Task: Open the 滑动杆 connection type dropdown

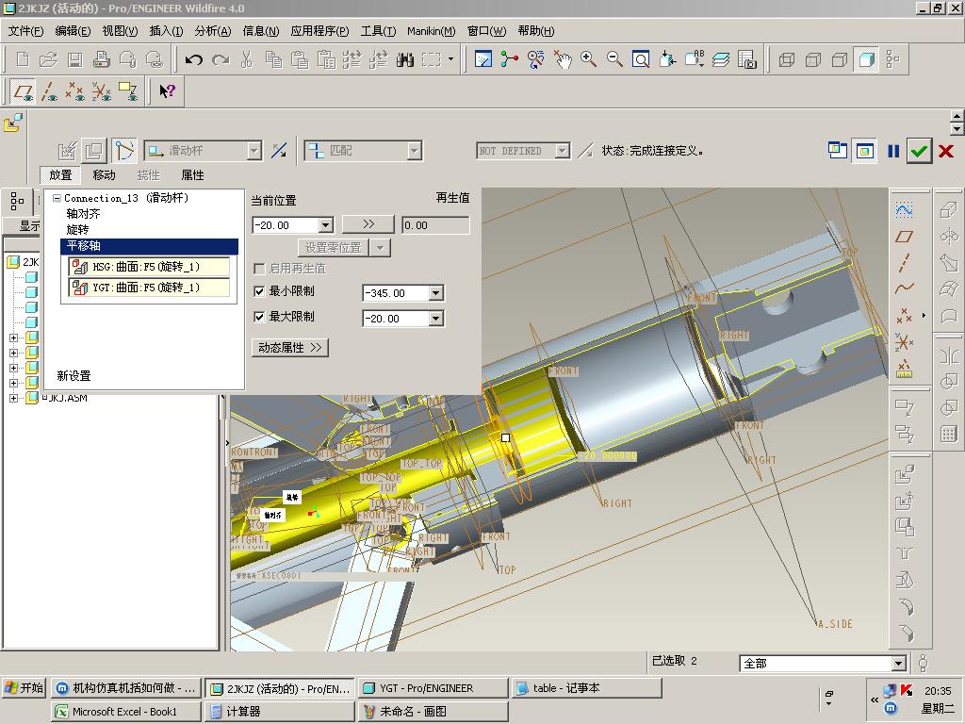Action: click(254, 151)
